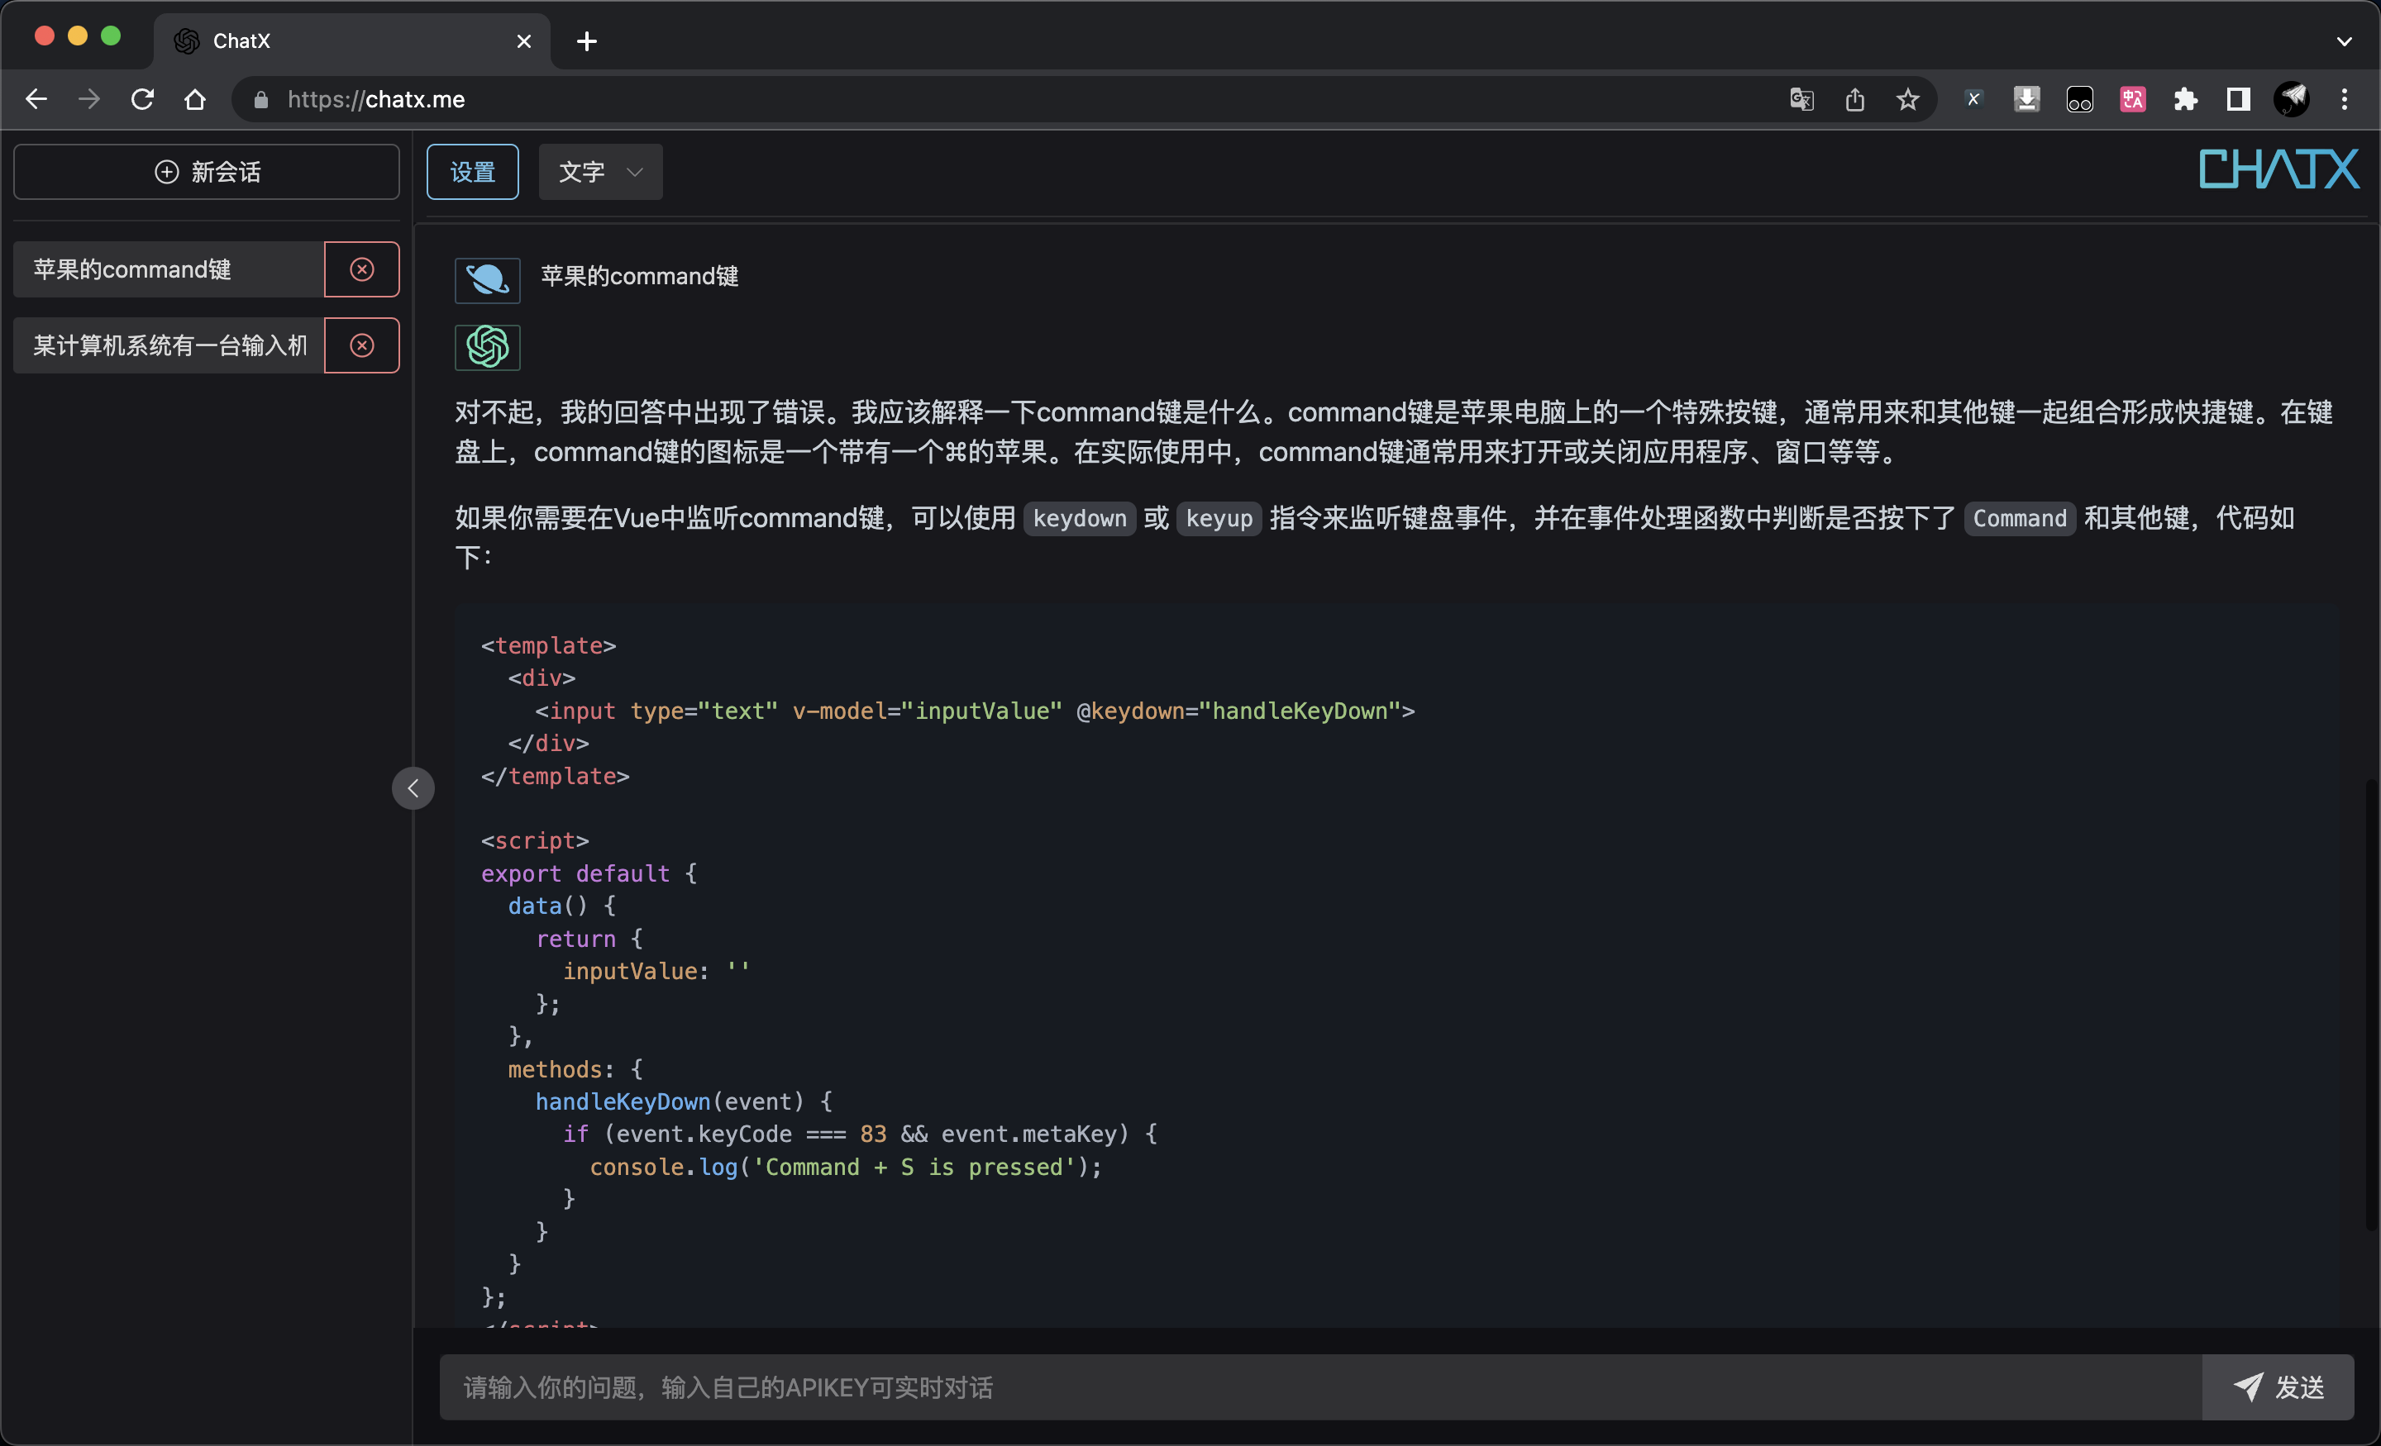The image size is (2381, 1446).
Task: View site lock security info
Action: [x=260, y=99]
